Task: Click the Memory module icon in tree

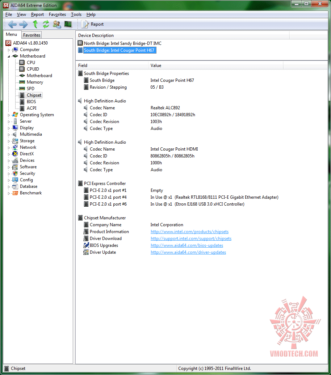Action: pyautogui.click(x=22, y=82)
